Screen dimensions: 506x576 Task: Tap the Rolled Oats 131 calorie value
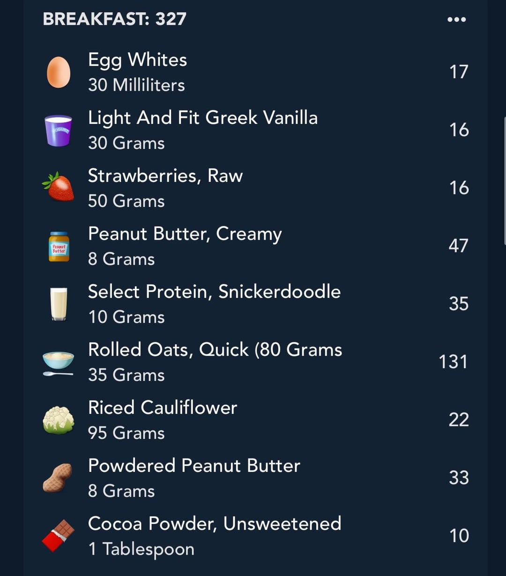453,362
